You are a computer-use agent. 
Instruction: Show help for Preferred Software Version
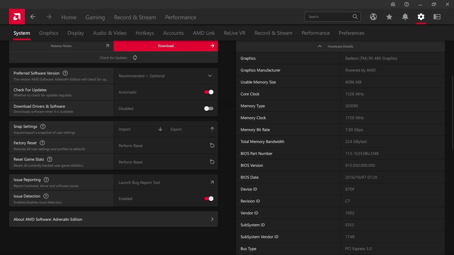[65, 73]
